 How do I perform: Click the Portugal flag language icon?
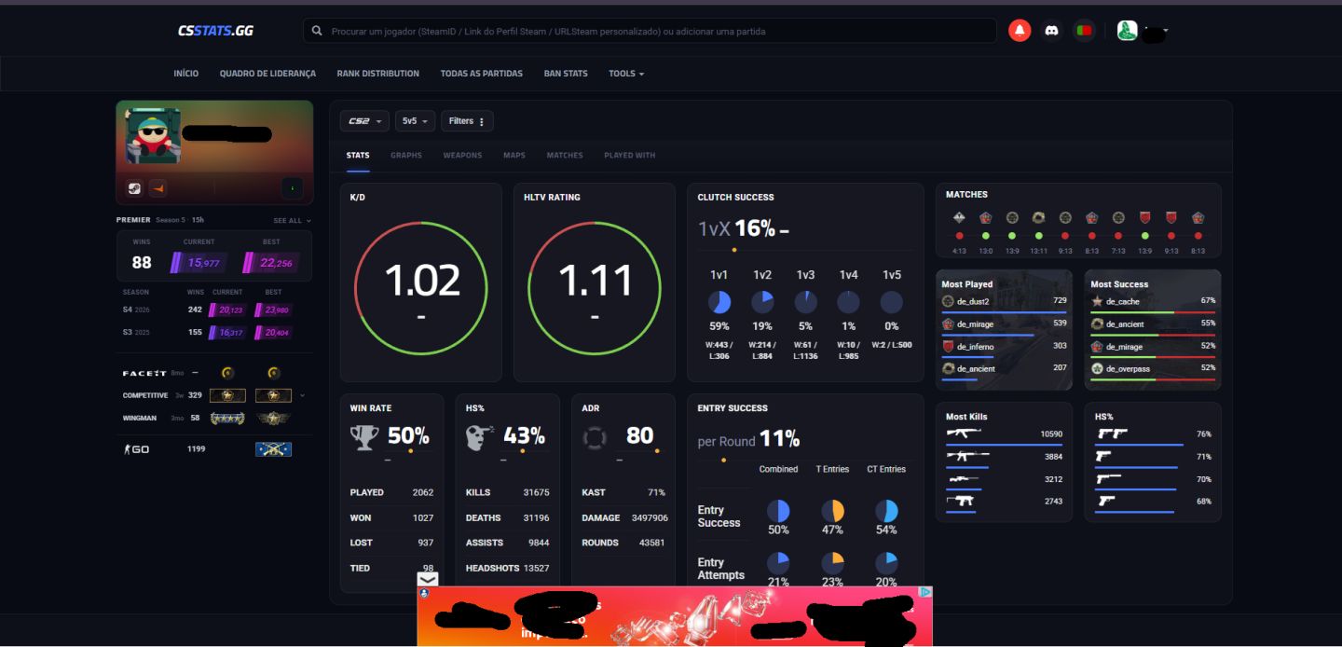point(1083,31)
